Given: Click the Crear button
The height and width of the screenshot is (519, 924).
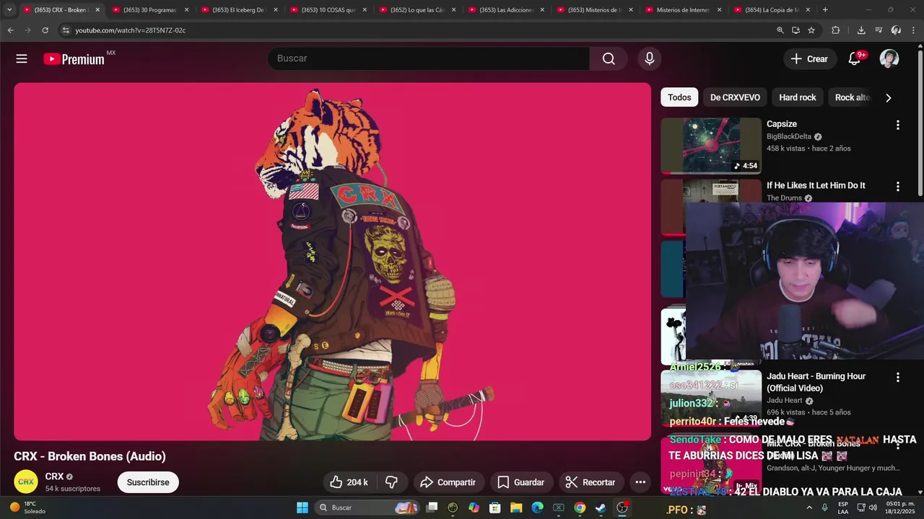Looking at the screenshot, I should [809, 59].
